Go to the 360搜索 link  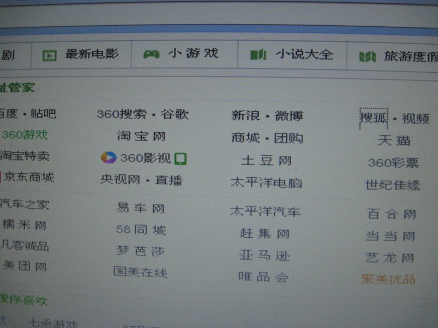(122, 114)
